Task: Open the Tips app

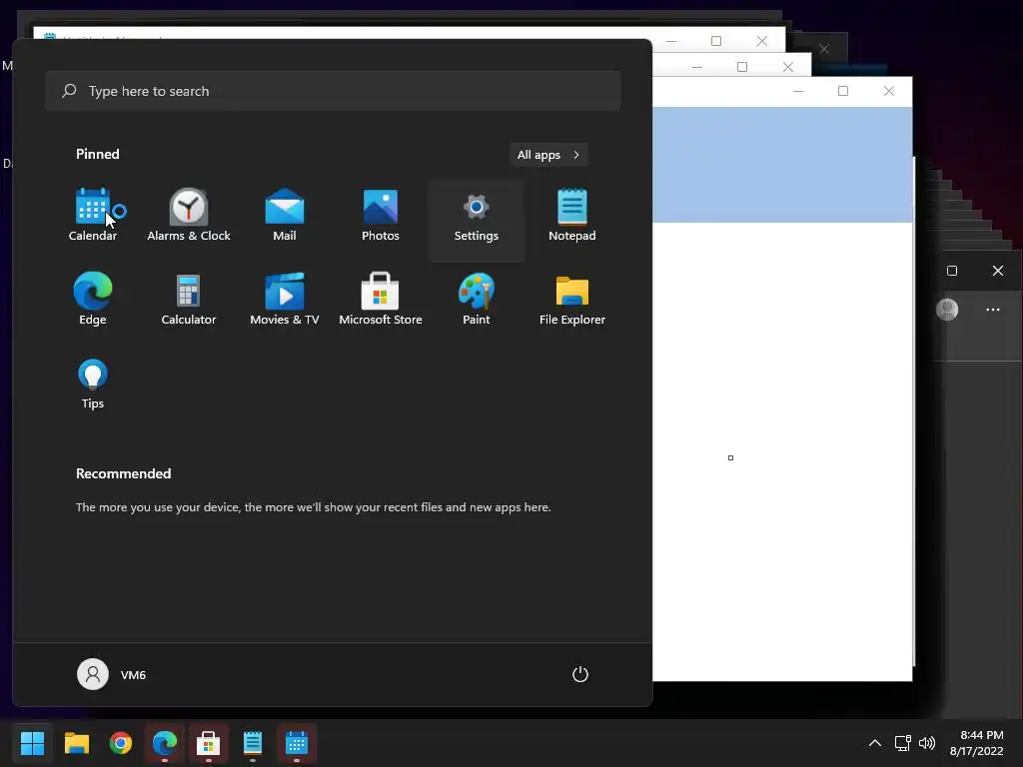Action: click(93, 383)
